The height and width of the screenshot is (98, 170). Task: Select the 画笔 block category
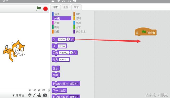(61, 27)
